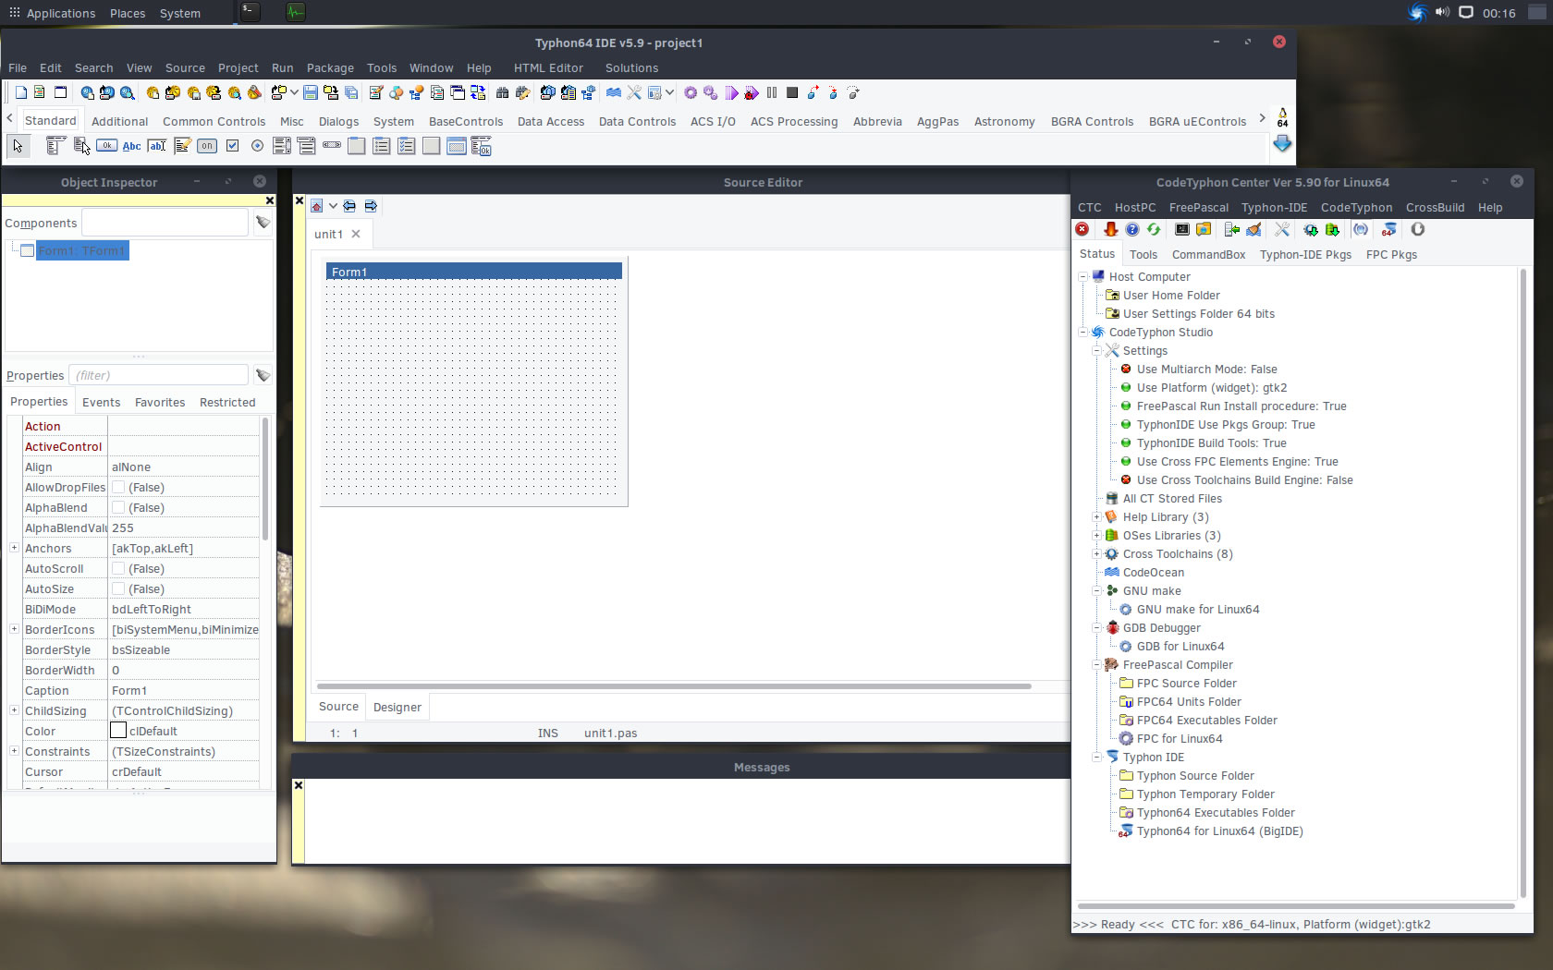Click the volume speaker icon in system tray
Screen dimensions: 1553x970
[1442, 12]
